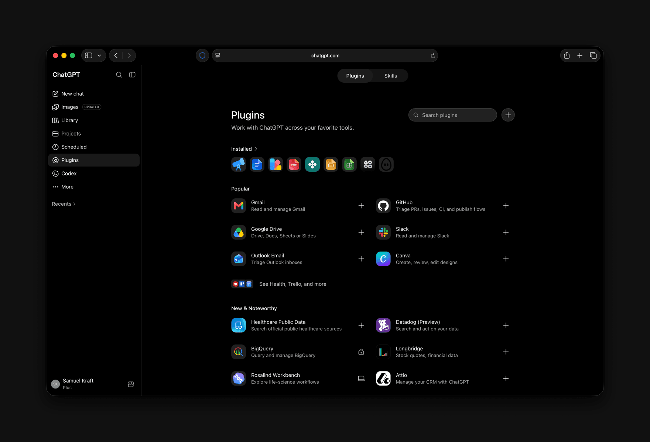
Task: Toggle the Safari sidebar button
Action: 89,55
